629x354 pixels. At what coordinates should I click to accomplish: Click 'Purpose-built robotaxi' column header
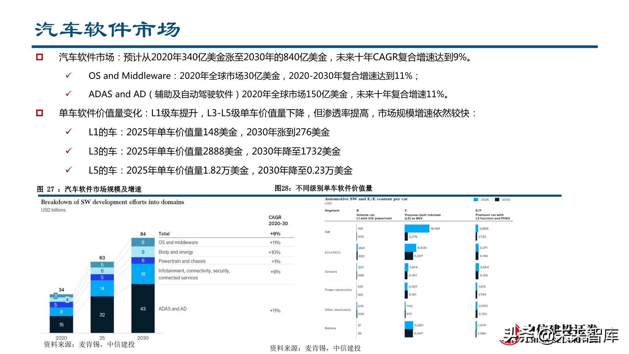coord(422,215)
